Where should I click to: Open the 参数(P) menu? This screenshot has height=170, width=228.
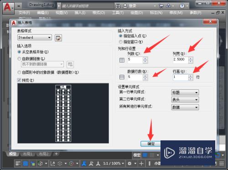pos(196,13)
